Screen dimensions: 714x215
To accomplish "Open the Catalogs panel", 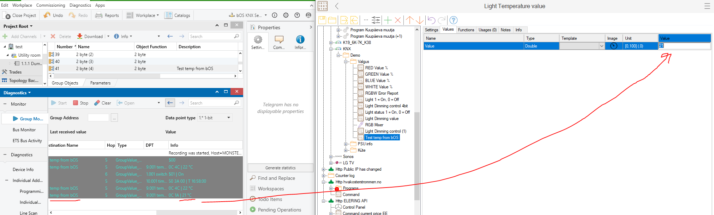I will point(178,15).
